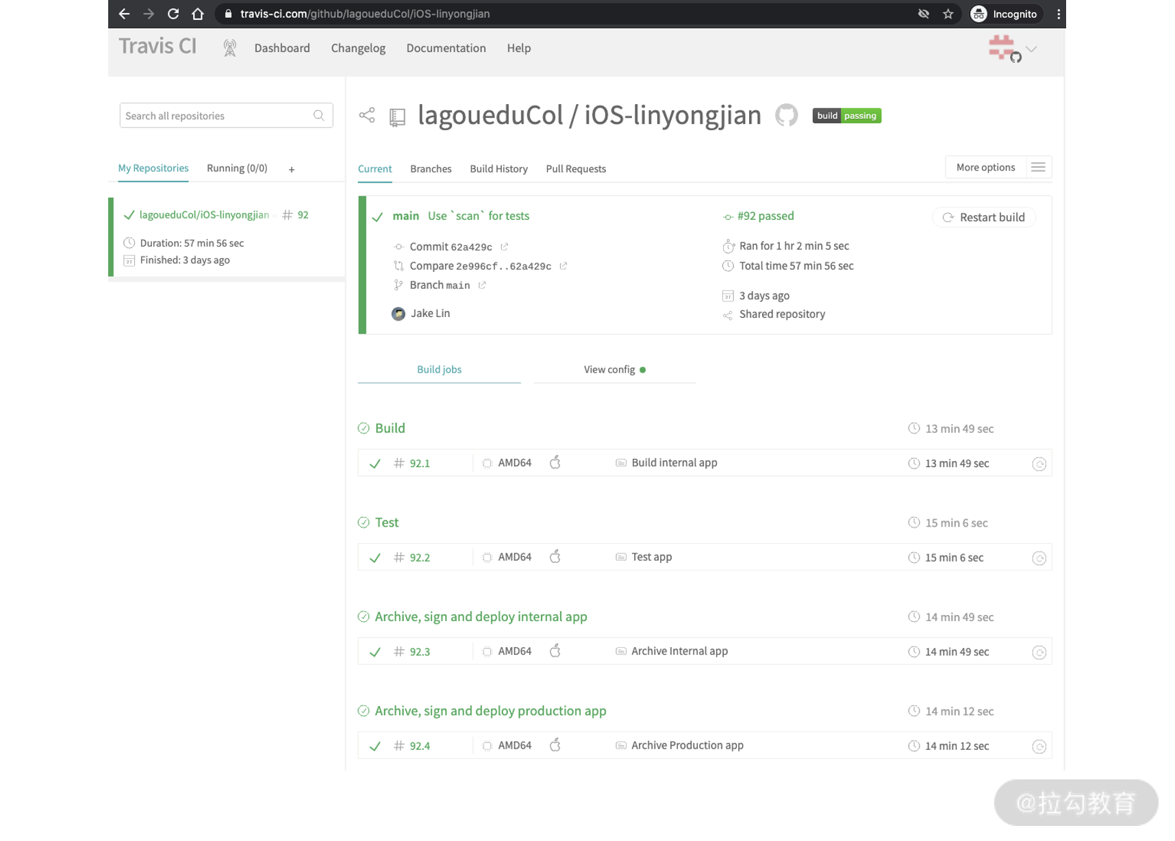Viewport: 1175px width, 841px height.
Task: Open the broadcast tower icon
Action: point(230,48)
